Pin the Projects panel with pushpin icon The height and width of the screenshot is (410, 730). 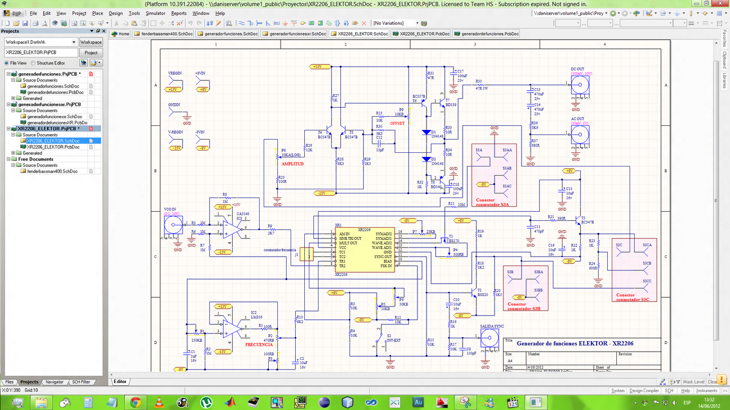click(98, 31)
